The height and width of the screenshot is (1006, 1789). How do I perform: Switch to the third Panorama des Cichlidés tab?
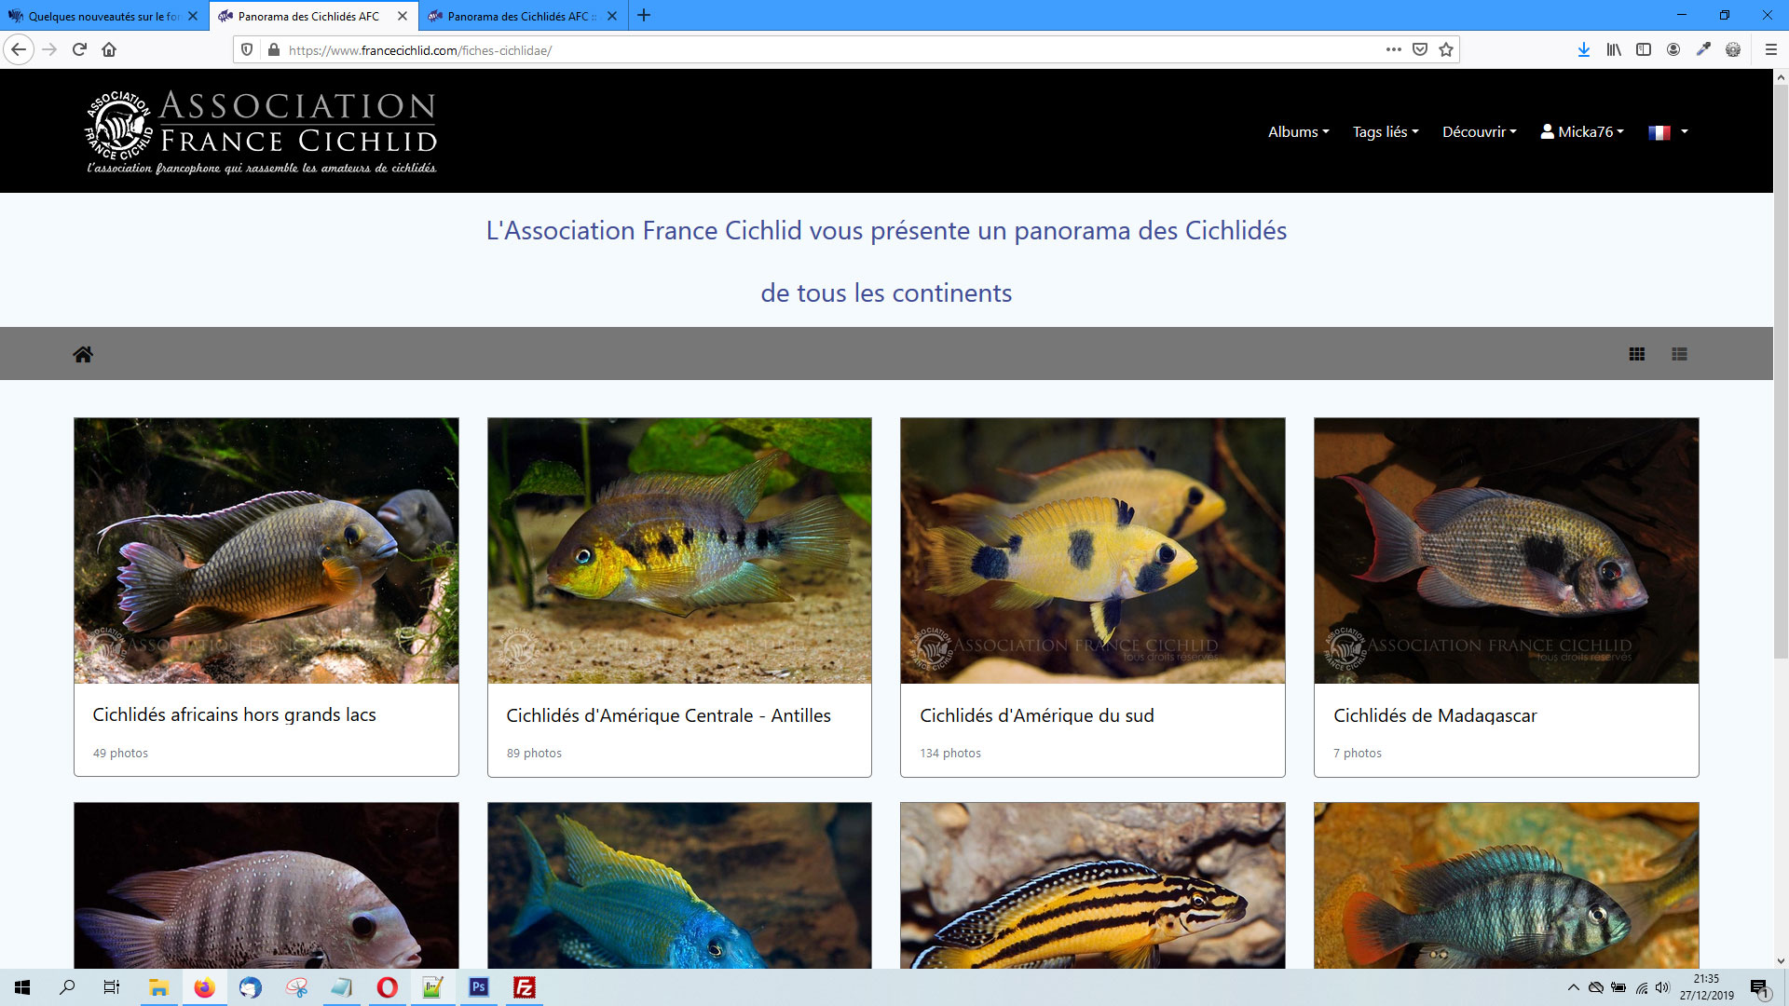coord(523,16)
